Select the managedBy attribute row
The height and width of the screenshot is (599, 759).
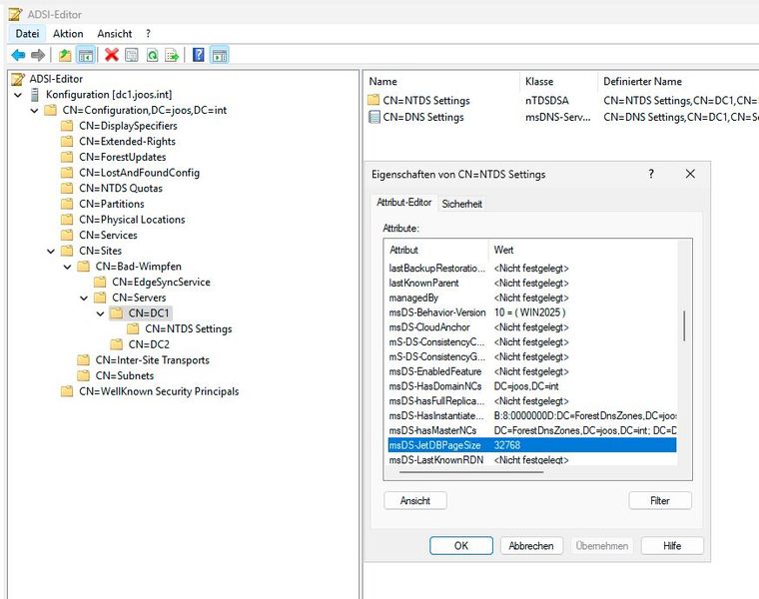(x=532, y=298)
